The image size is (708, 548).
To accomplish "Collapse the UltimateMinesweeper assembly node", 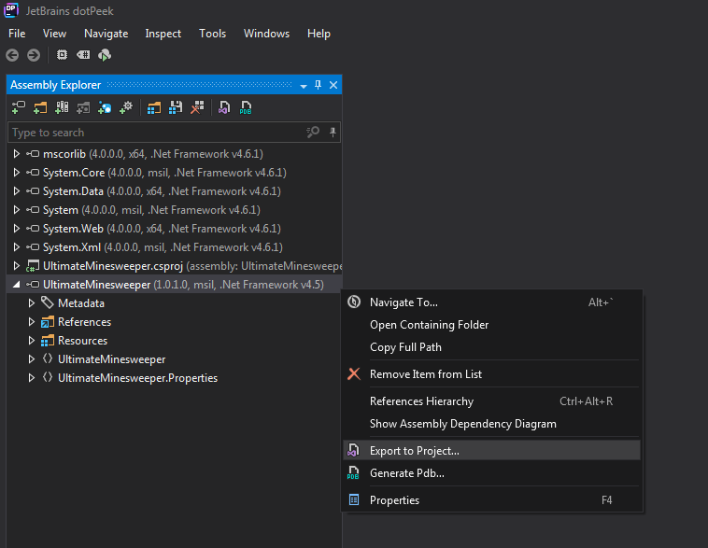I will click(17, 285).
